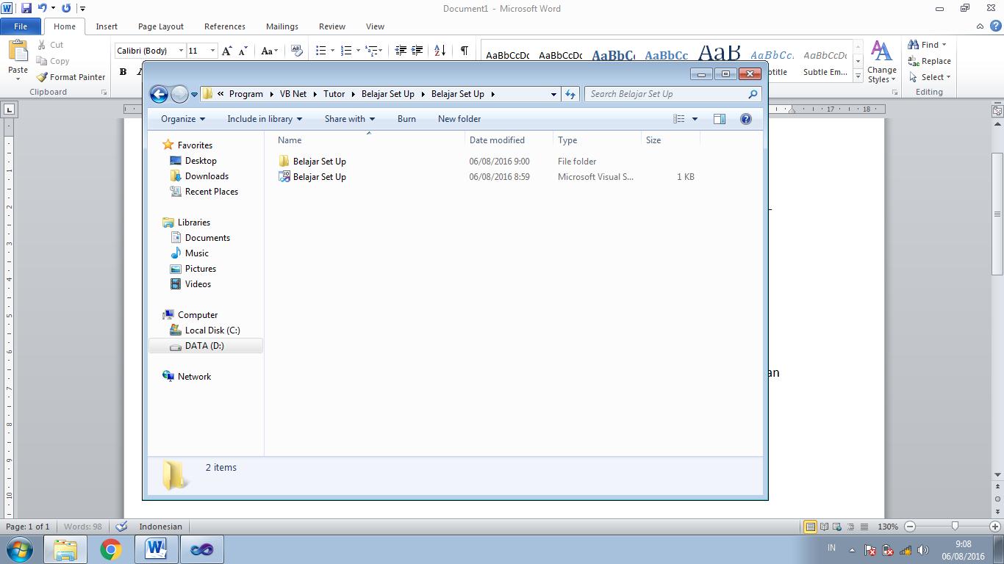Click the Windows Start button

pyautogui.click(x=20, y=549)
